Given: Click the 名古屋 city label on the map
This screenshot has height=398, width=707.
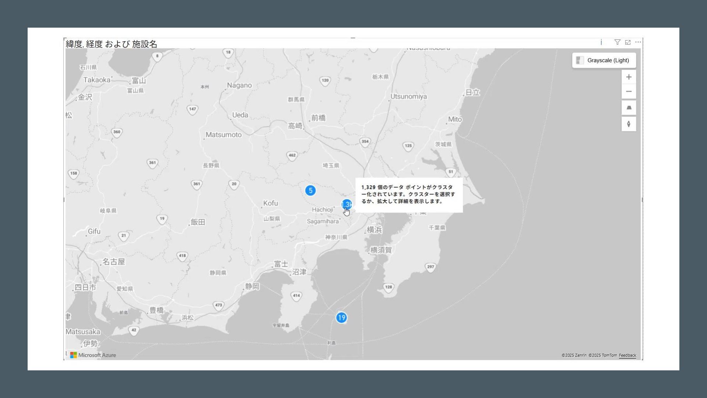Looking at the screenshot, I should point(113,262).
